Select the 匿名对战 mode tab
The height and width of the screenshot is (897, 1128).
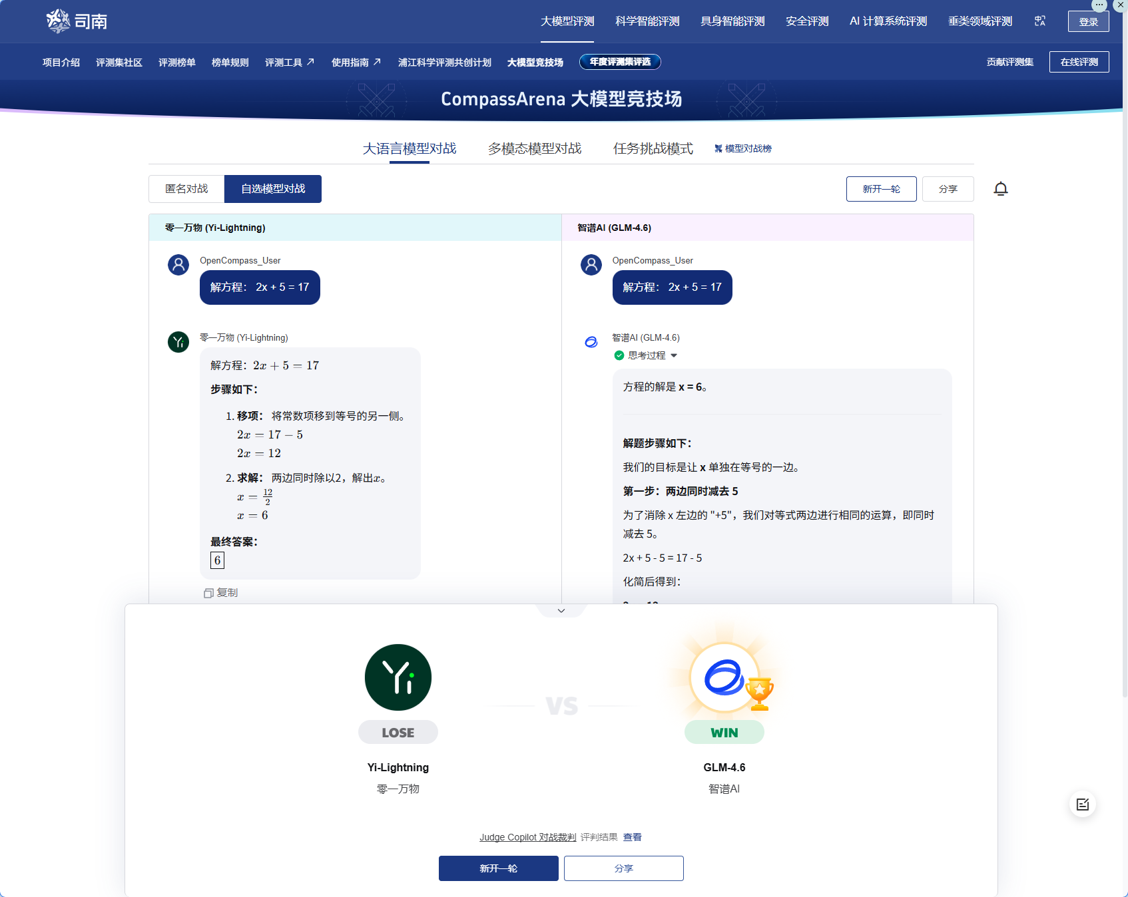[x=186, y=189]
